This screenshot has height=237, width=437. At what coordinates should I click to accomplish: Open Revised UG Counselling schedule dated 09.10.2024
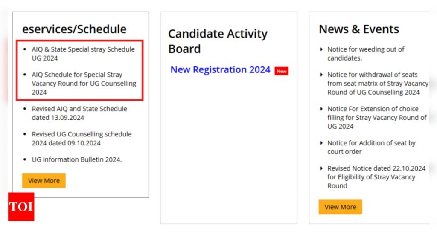(x=82, y=139)
